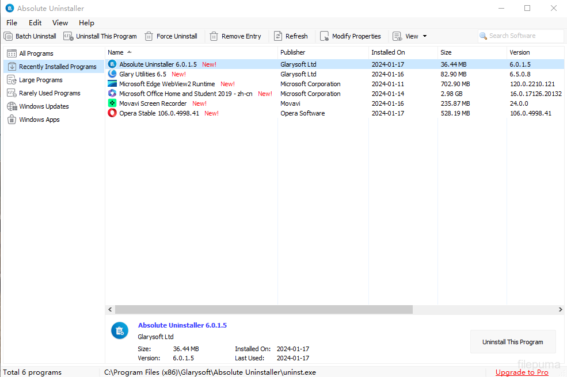Select the Windows Apps bag icon

click(x=12, y=120)
